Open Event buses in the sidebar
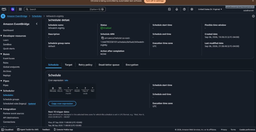The width and height of the screenshot is (256, 132). (9, 59)
